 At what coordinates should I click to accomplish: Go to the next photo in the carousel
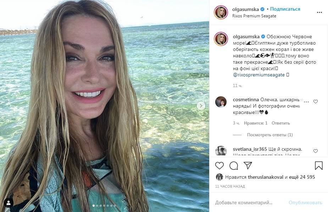pos(201,106)
